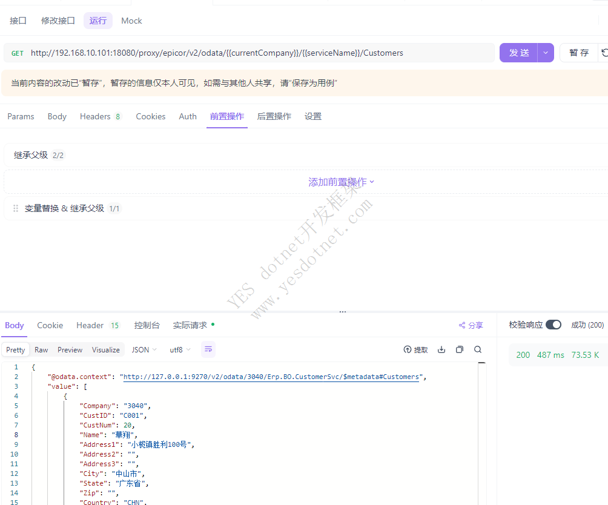Viewport: 608px width, 505px height.
Task: Open the Auth tab
Action: click(x=188, y=117)
